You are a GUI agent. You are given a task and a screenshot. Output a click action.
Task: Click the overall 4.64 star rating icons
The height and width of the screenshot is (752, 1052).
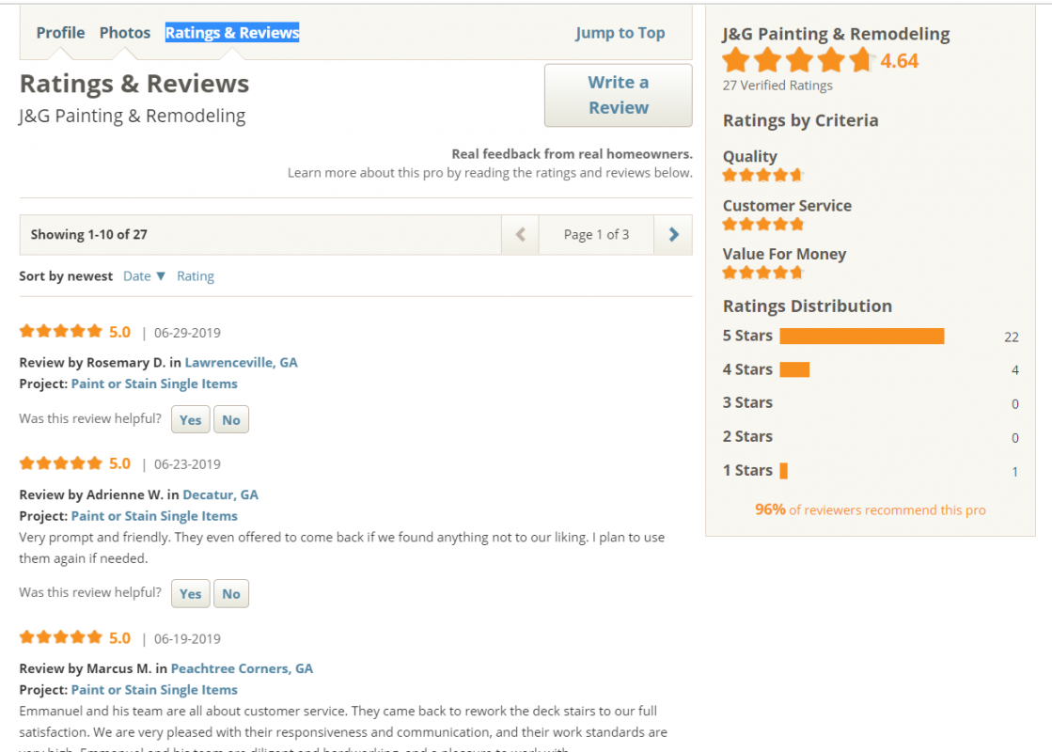(x=797, y=60)
